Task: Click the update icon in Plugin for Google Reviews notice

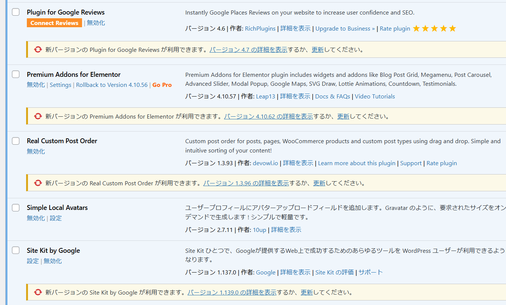Action: [38, 50]
